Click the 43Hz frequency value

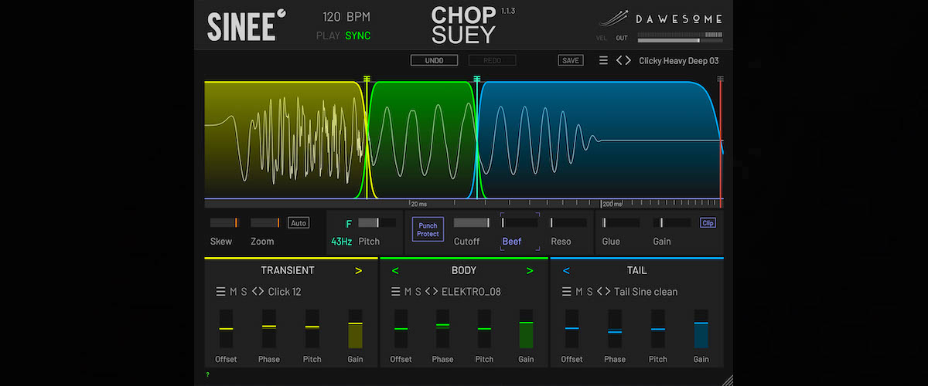(x=342, y=242)
